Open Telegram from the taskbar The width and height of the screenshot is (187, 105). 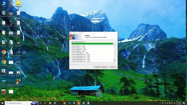tap(74, 103)
